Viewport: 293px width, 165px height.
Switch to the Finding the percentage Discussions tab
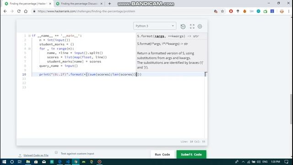[79, 4]
